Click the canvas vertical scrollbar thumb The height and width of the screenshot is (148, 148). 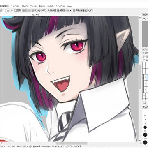140,76
